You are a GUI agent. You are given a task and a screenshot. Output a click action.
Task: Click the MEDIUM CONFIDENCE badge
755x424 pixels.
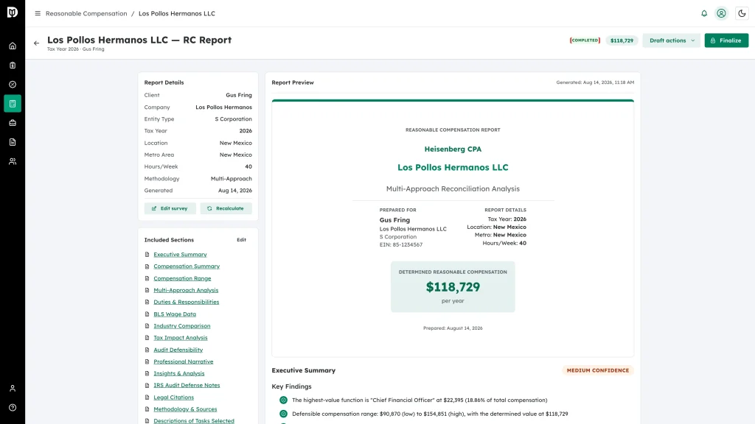point(597,371)
